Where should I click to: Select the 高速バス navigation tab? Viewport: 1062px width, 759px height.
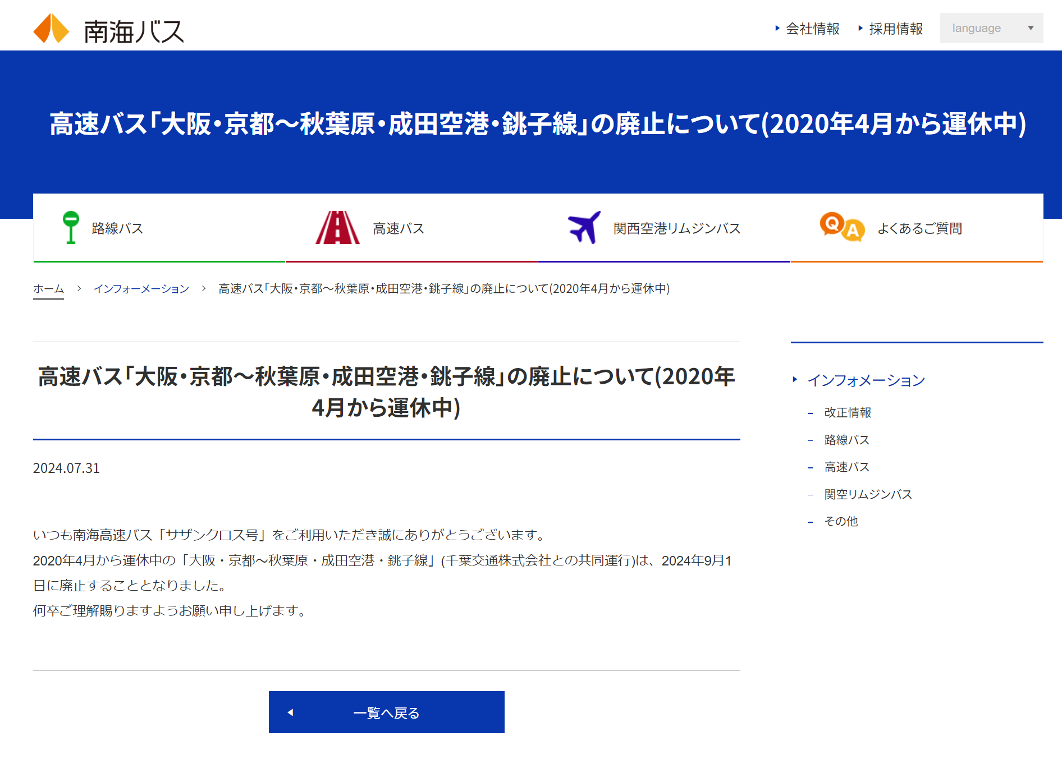pos(411,228)
